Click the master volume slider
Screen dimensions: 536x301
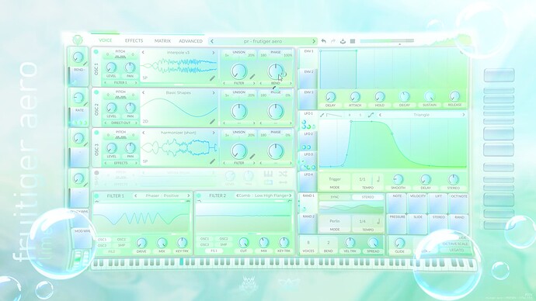387,41
